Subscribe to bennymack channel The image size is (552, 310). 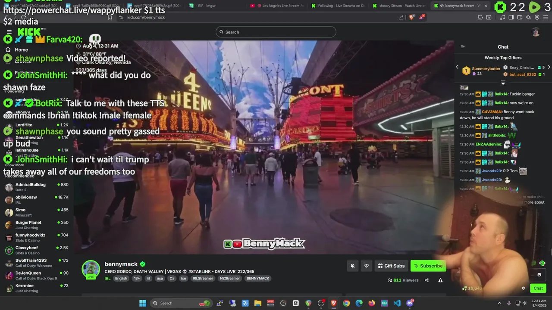pyautogui.click(x=428, y=266)
